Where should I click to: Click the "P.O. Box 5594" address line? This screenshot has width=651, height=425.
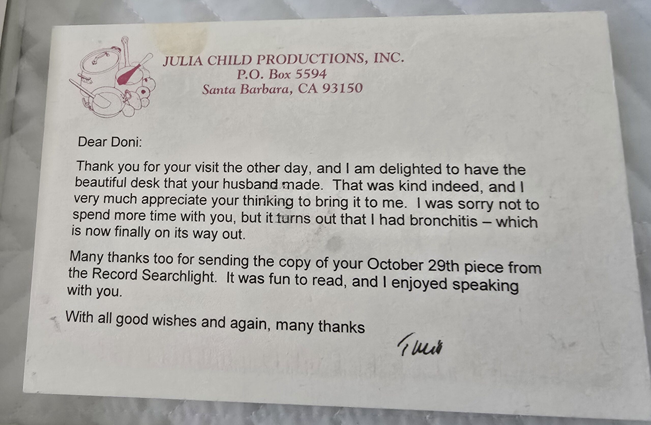[x=282, y=74]
